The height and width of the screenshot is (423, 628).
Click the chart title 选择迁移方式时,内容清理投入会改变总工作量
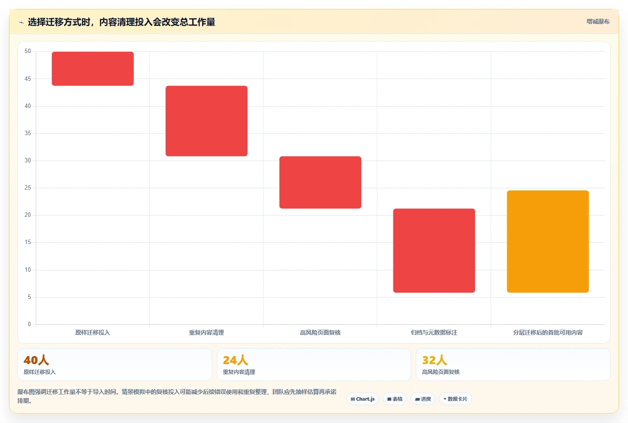click(121, 22)
